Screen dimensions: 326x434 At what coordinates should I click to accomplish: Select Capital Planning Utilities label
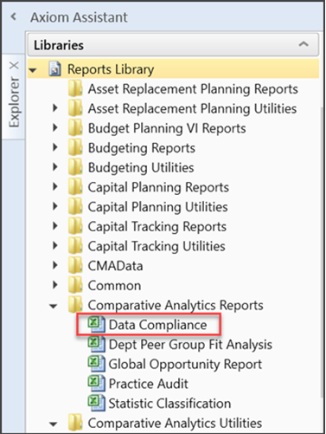tap(158, 207)
